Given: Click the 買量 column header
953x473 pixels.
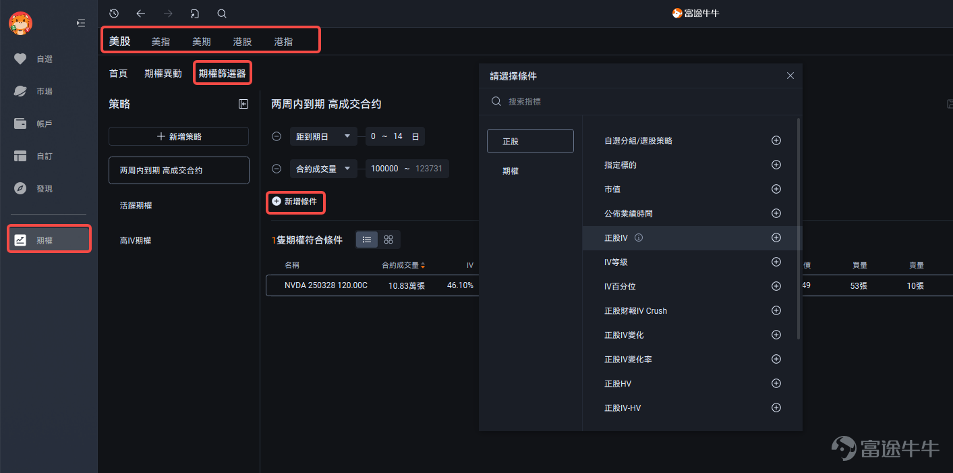Looking at the screenshot, I should [859, 266].
